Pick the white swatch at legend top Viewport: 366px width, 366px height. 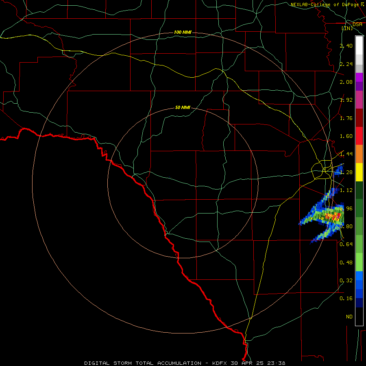coord(359,46)
